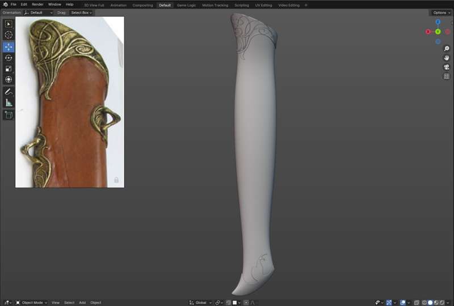Select the Move tool
The image size is (454, 306).
point(9,47)
